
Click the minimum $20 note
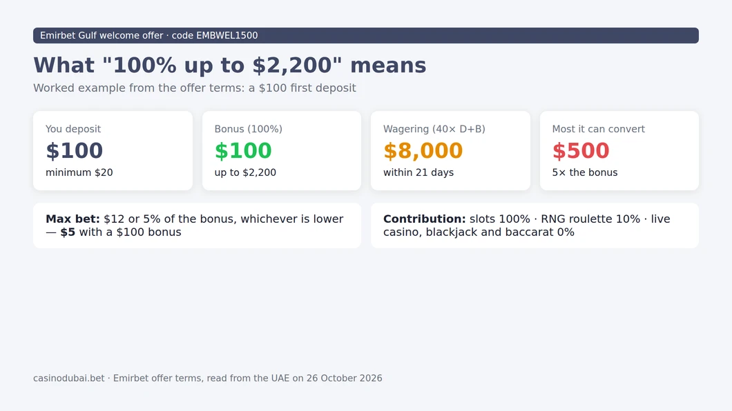point(79,172)
